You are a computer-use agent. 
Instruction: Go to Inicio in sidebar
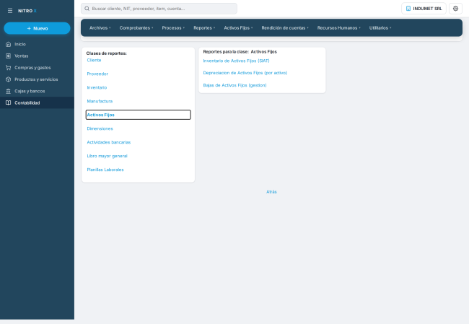tap(37, 44)
